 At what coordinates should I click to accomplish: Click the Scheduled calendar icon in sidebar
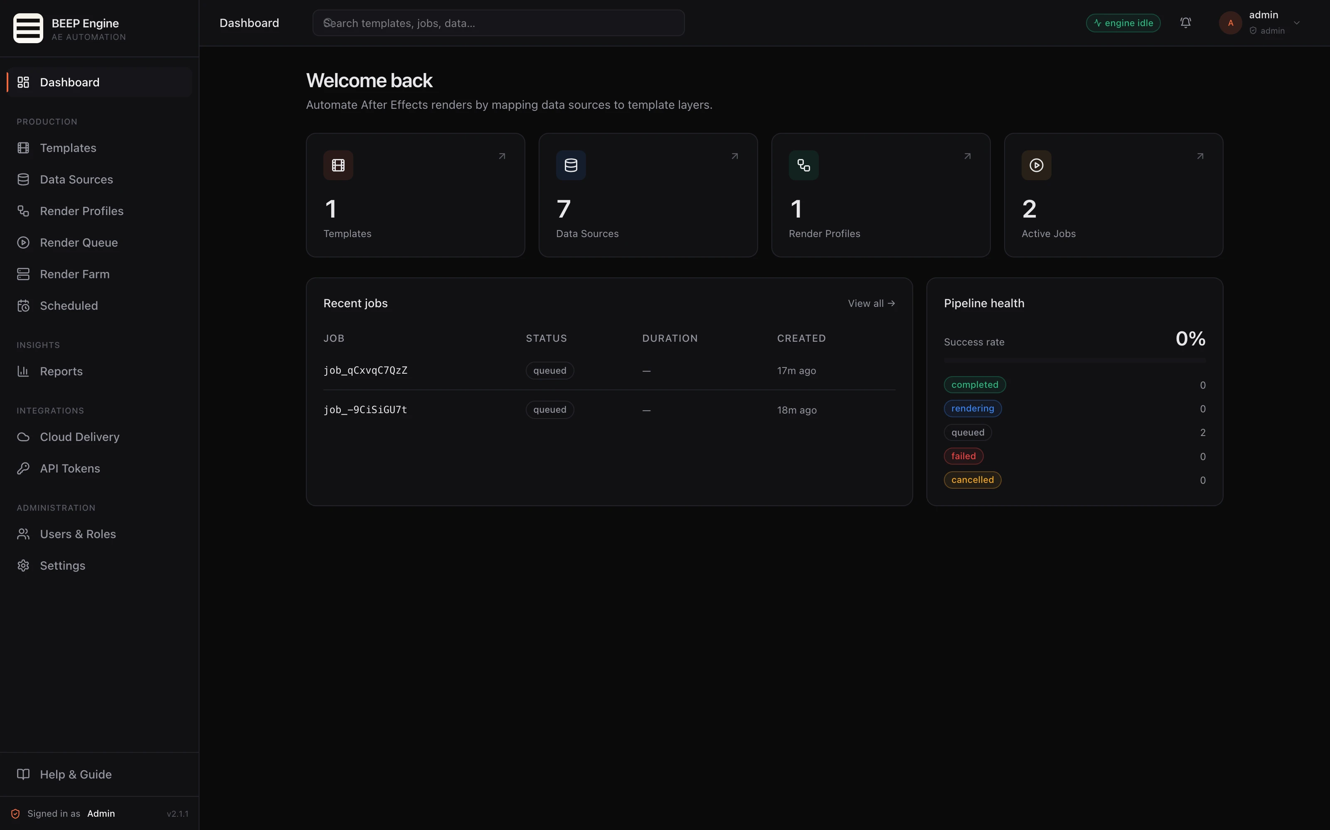[23, 306]
